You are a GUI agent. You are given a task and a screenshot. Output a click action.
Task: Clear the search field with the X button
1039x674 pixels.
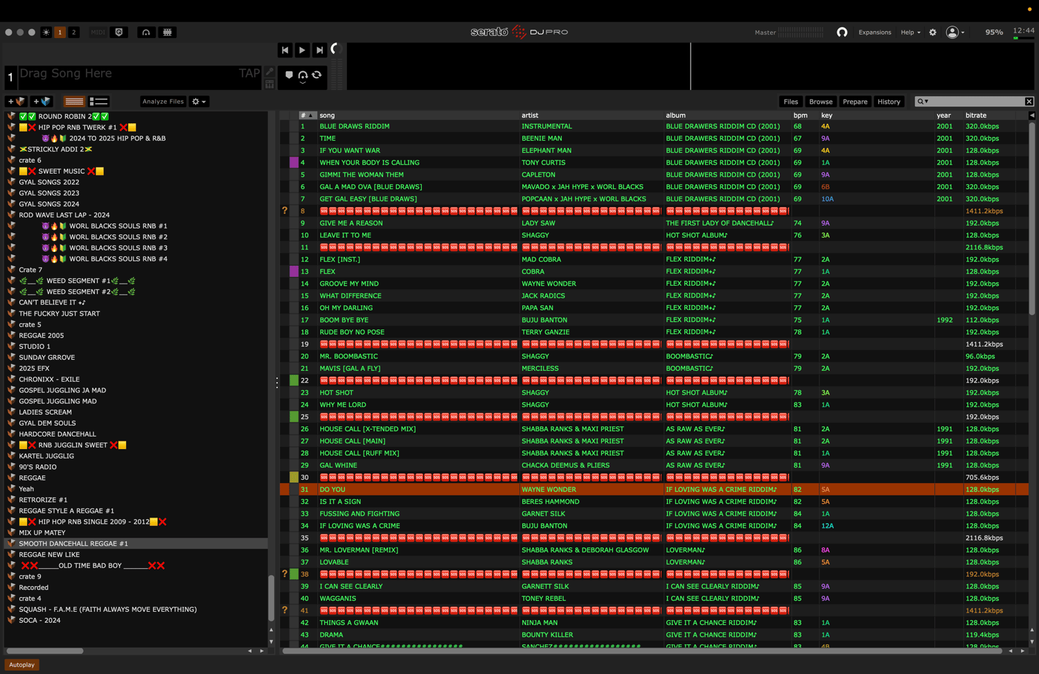click(1029, 102)
